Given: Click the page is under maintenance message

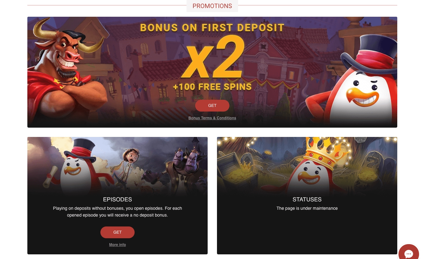Looking at the screenshot, I should click(307, 208).
